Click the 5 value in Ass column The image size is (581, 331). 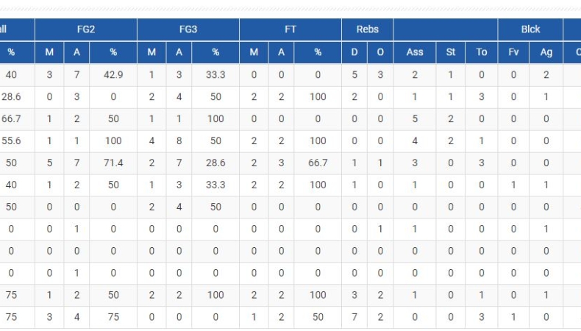coord(415,119)
